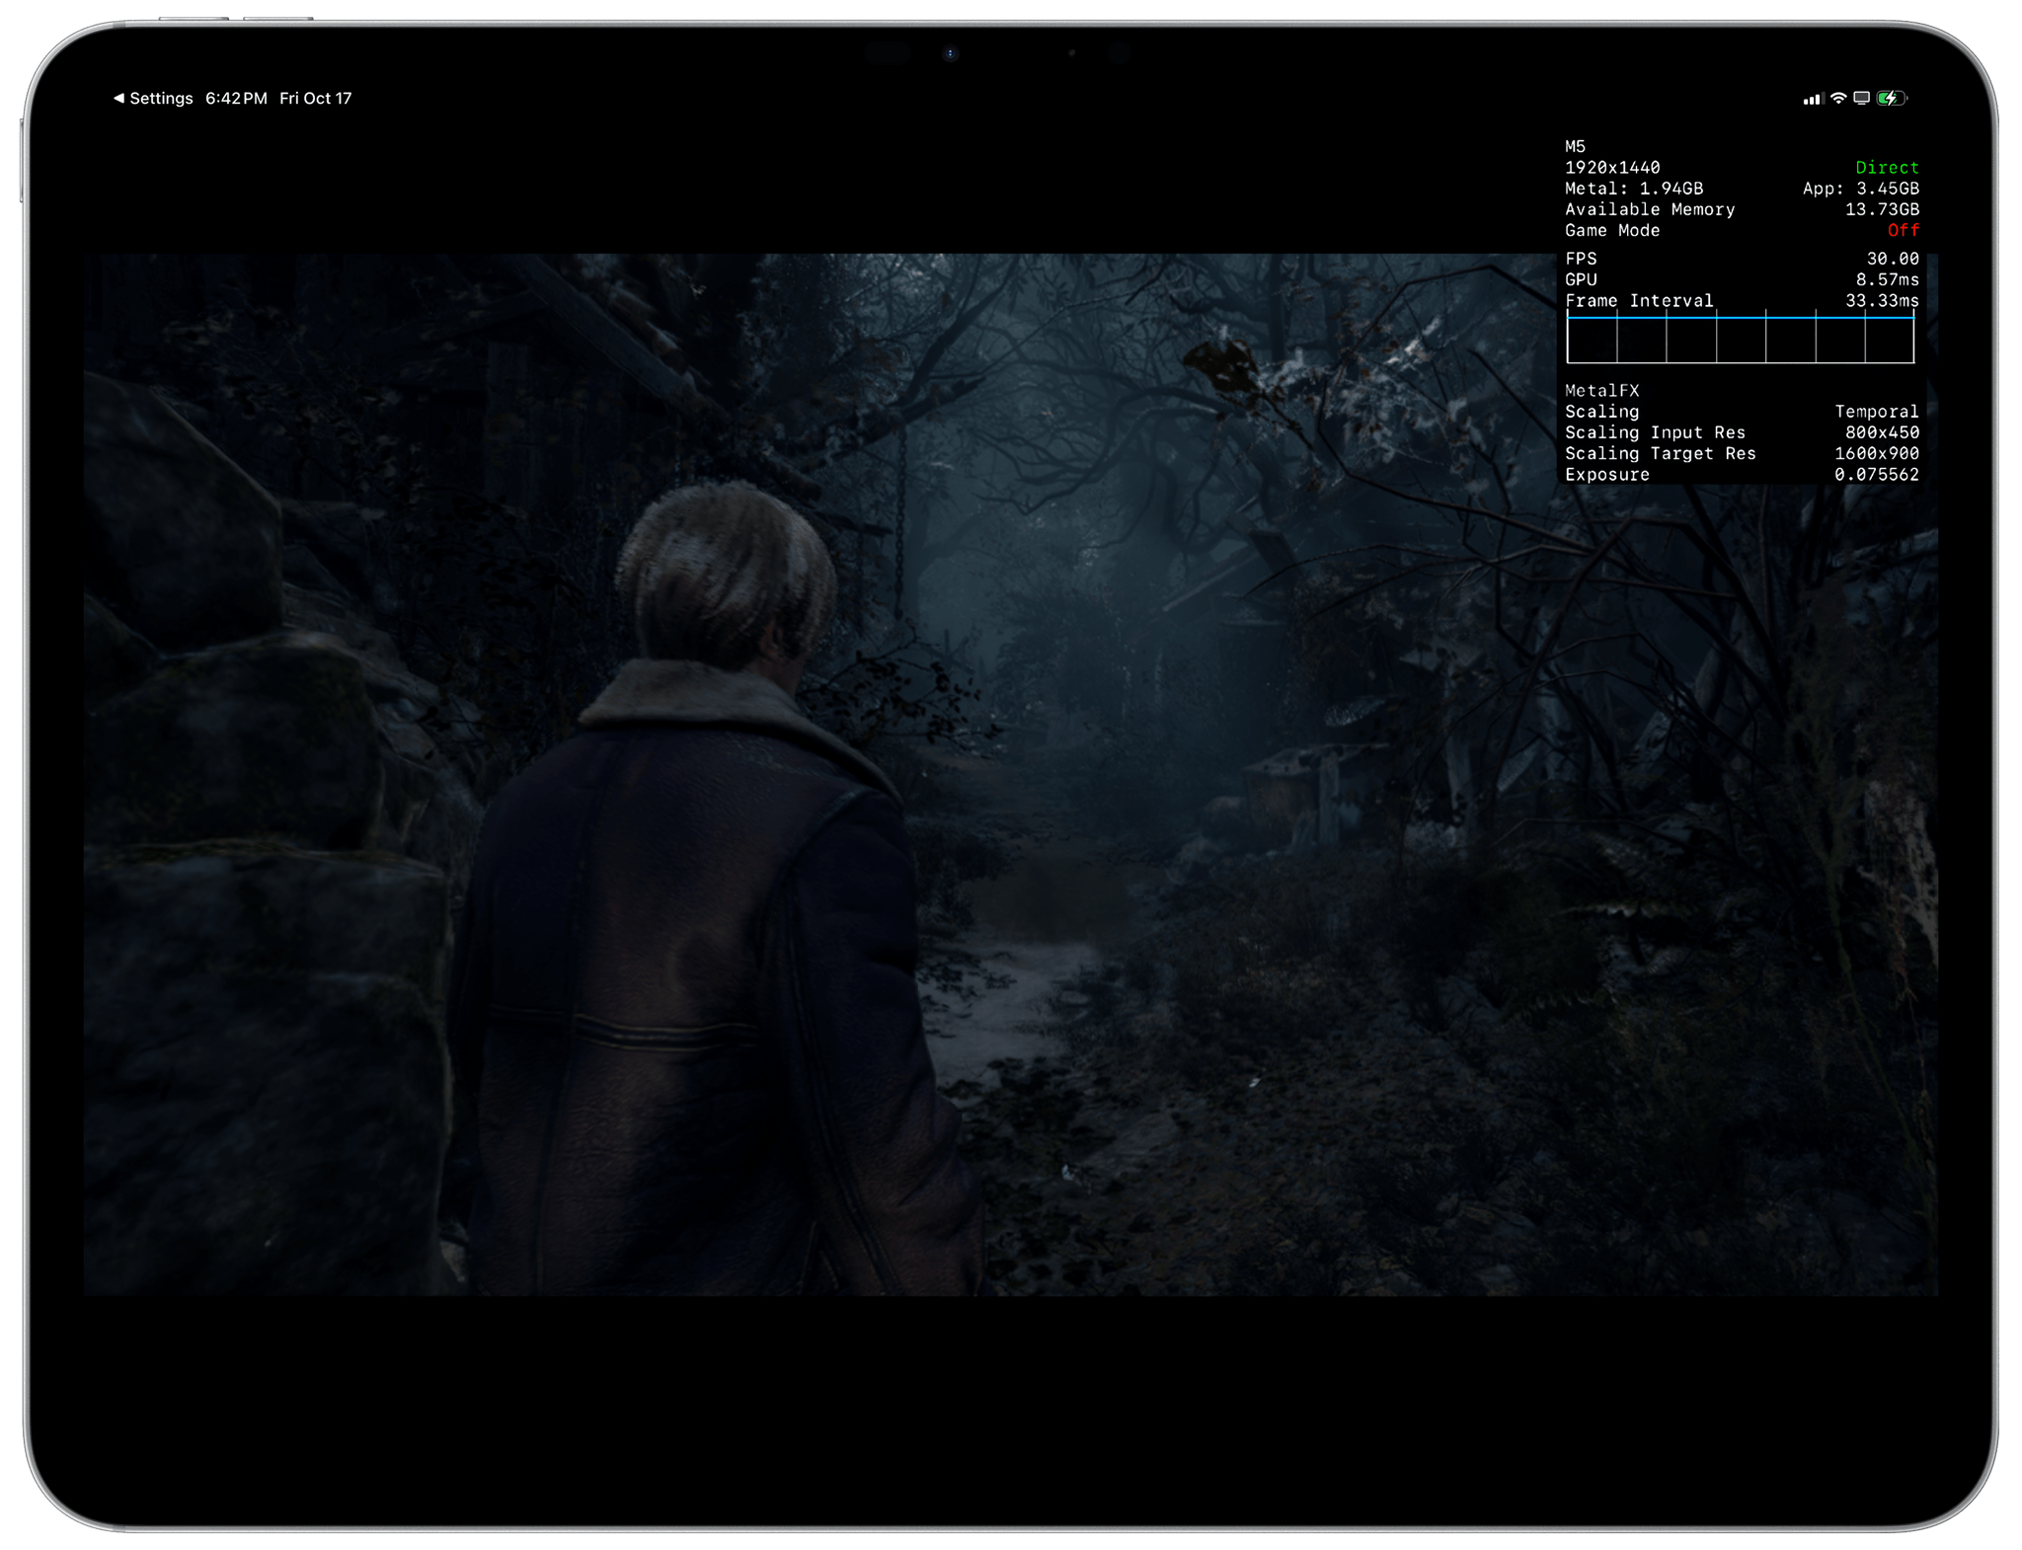Tap the charging battery icon
The width and height of the screenshot is (2022, 1550).
coord(1891,99)
